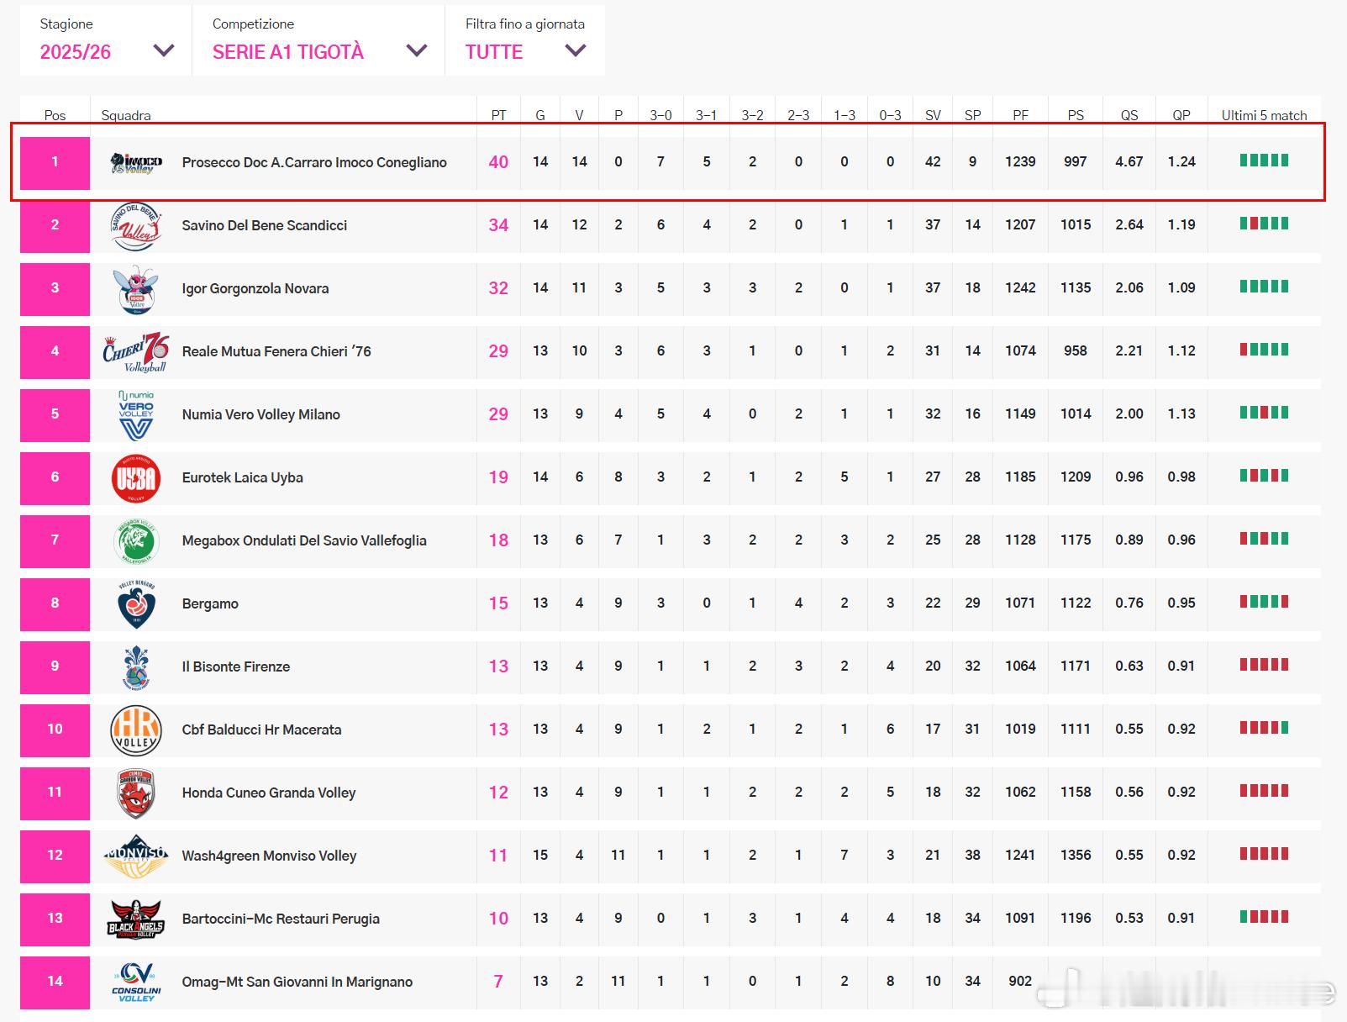Click the Black Angels Perugia logo
The image size is (1347, 1022).
[x=136, y=919]
